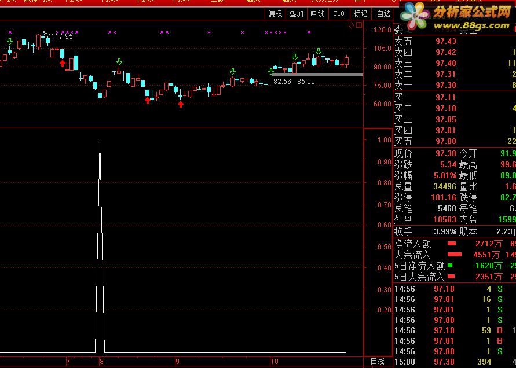The width and height of the screenshot is (516, 368).
Task: Click the 5日净流入额 -1620万 value
Action: (x=487, y=266)
